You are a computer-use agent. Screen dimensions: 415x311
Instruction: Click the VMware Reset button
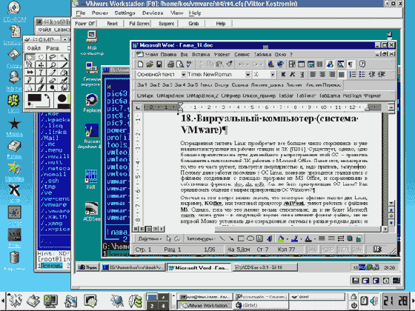[x=112, y=24]
